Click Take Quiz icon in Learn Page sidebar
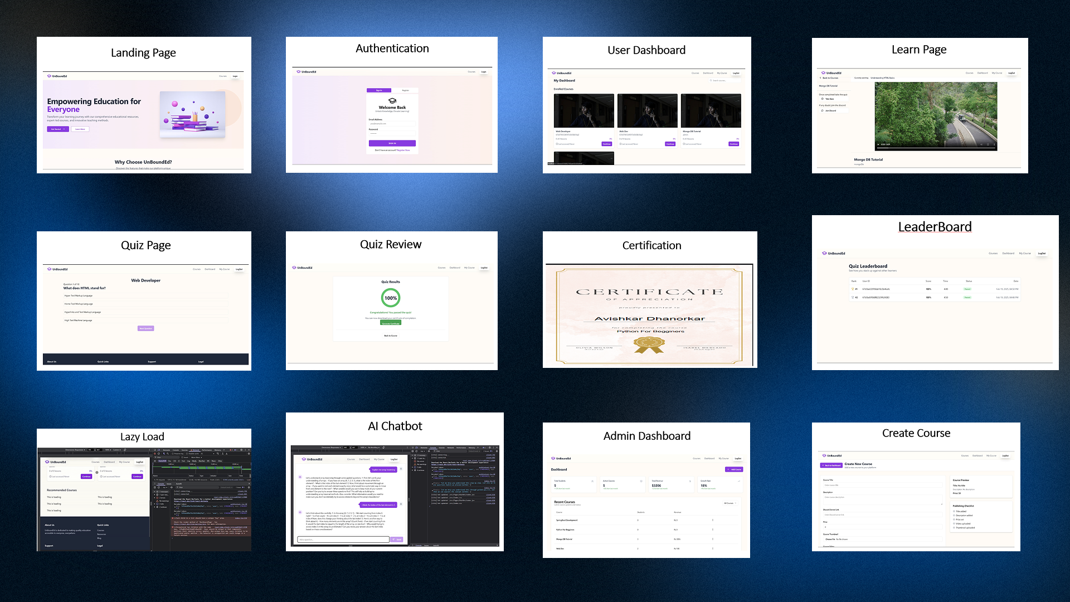Image resolution: width=1070 pixels, height=602 pixels. point(823,99)
